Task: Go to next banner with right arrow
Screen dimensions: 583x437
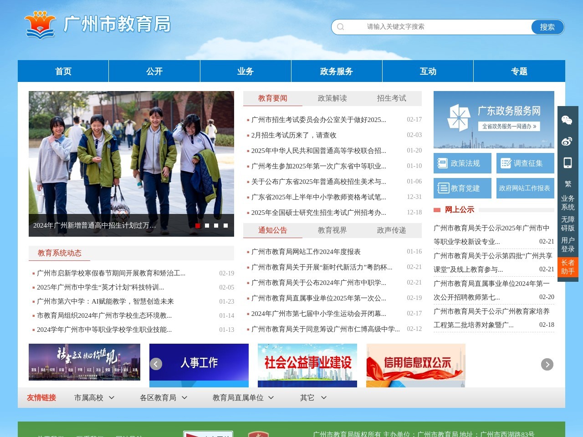Action: [547, 364]
